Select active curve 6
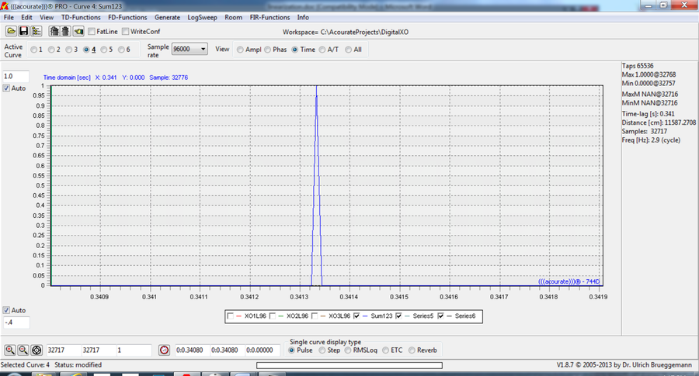This screenshot has height=376, width=699. pos(121,50)
